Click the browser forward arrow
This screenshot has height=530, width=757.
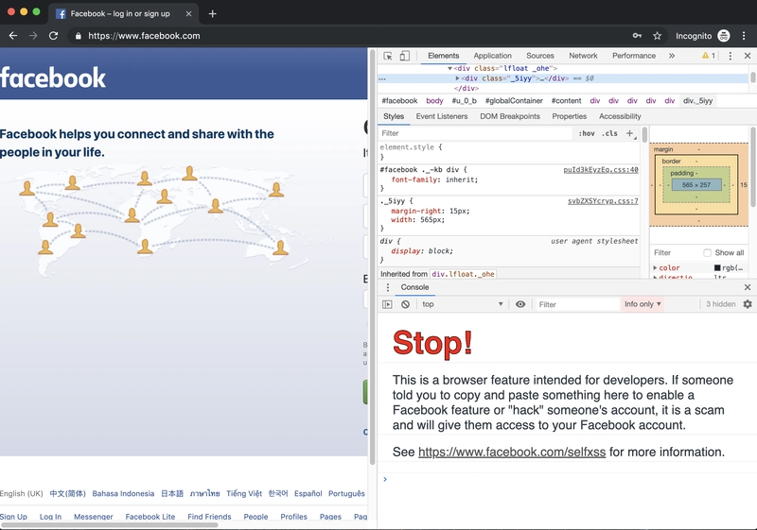[33, 36]
